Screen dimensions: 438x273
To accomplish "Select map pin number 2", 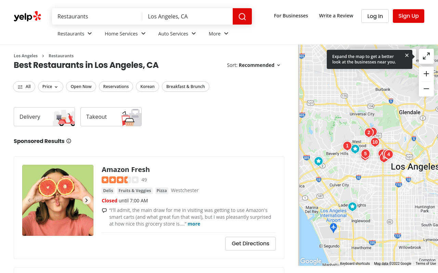I will [369, 132].
